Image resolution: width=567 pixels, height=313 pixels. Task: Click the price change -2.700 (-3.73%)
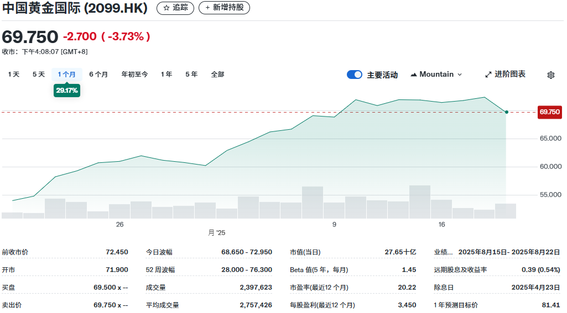tap(107, 36)
